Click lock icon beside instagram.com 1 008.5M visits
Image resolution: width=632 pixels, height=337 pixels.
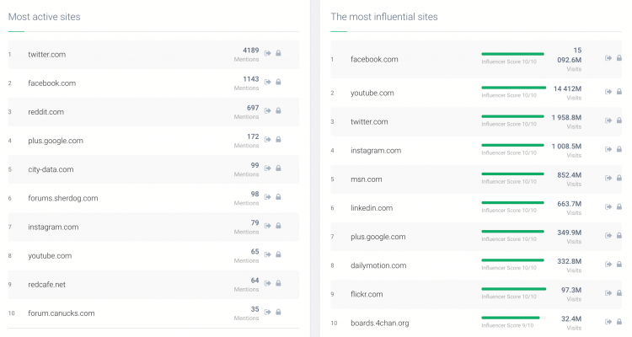point(619,149)
